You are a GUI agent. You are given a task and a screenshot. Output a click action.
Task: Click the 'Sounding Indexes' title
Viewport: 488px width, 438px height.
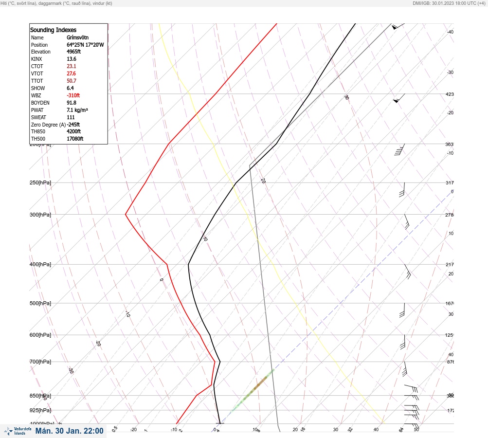click(x=53, y=30)
